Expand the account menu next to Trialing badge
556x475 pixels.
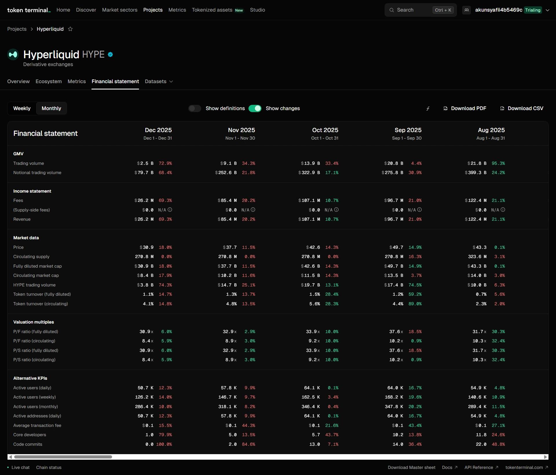tap(548, 10)
